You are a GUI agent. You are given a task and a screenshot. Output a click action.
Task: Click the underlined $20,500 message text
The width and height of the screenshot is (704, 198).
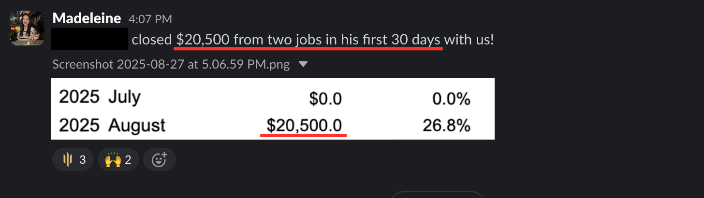click(x=309, y=40)
